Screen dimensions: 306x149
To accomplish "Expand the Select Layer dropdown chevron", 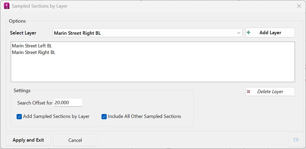I will coord(239,33).
